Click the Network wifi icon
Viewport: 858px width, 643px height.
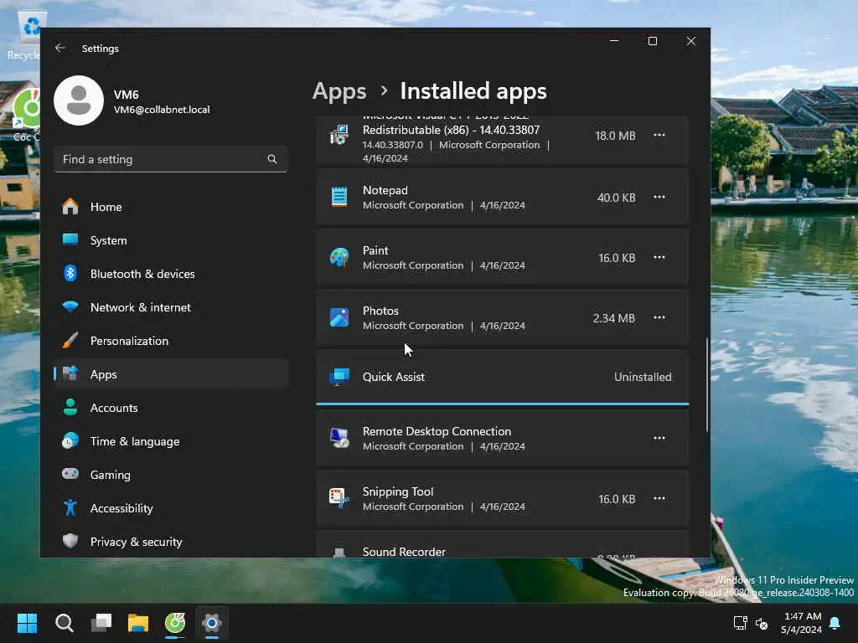tap(70, 306)
